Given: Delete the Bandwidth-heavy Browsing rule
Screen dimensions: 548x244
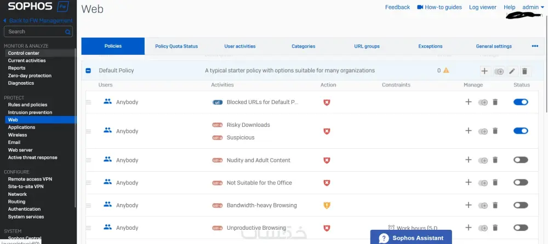Looking at the screenshot, I should click(495, 205).
